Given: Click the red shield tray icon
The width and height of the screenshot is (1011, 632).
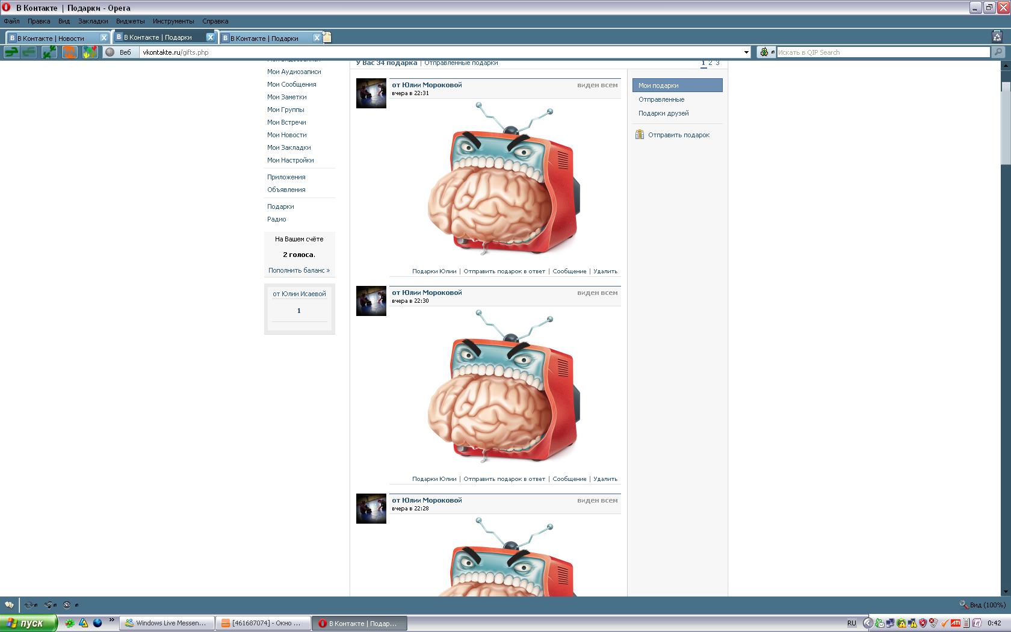Looking at the screenshot, I should 923,623.
